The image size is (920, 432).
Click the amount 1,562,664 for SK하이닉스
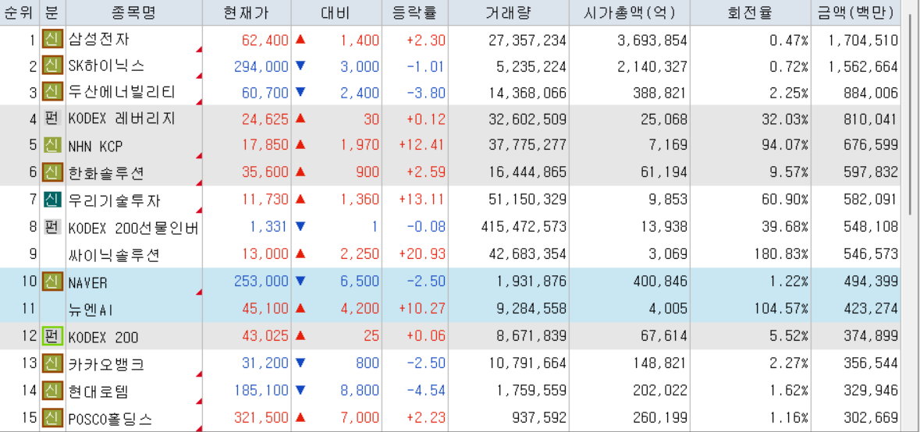864,66
